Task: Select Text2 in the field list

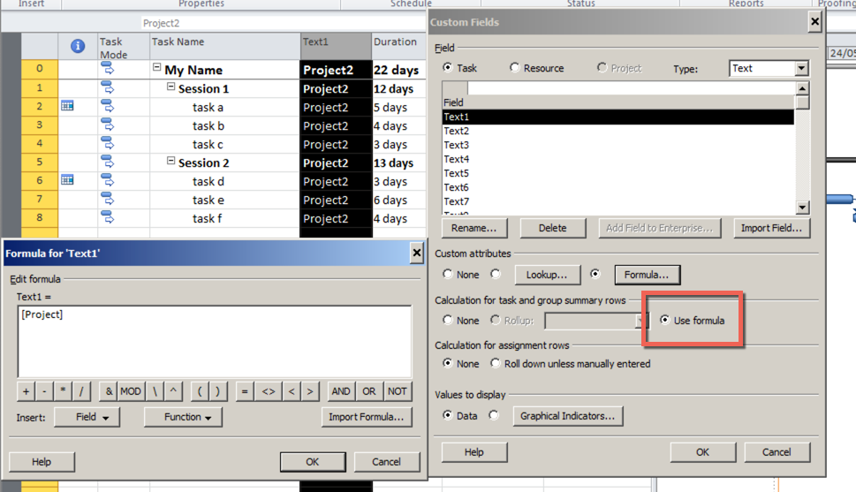Action: click(618, 131)
